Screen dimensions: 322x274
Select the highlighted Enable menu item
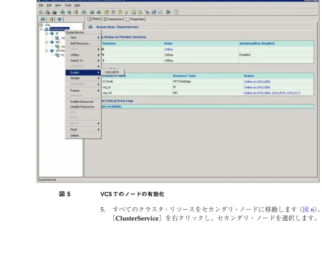(83, 72)
